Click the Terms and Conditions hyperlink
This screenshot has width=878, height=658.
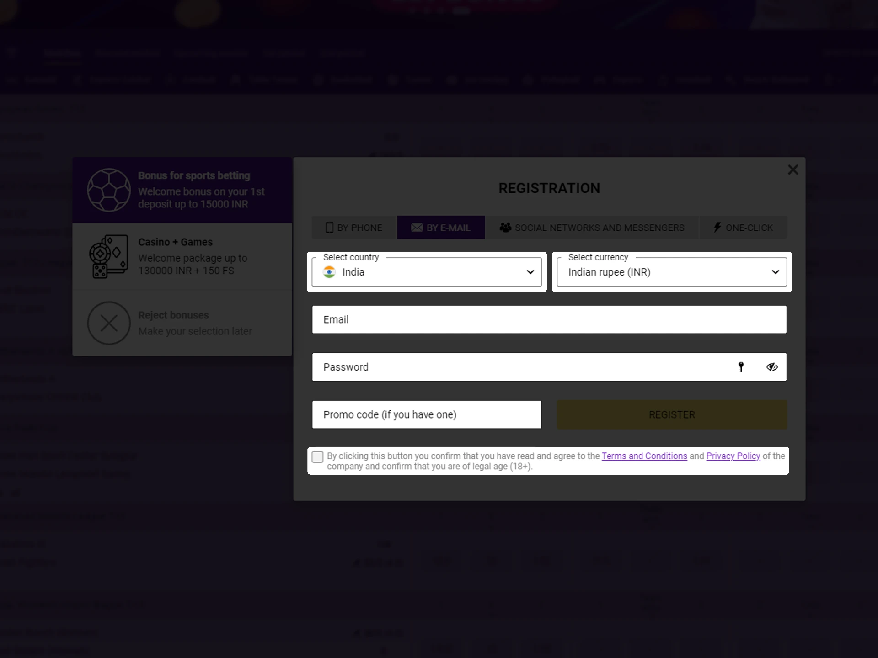[644, 456]
